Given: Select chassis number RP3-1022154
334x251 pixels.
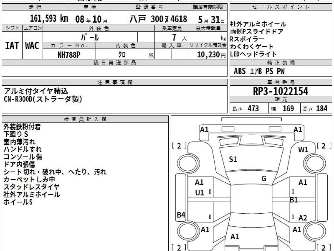Looking at the screenshot, I should [x=281, y=91].
